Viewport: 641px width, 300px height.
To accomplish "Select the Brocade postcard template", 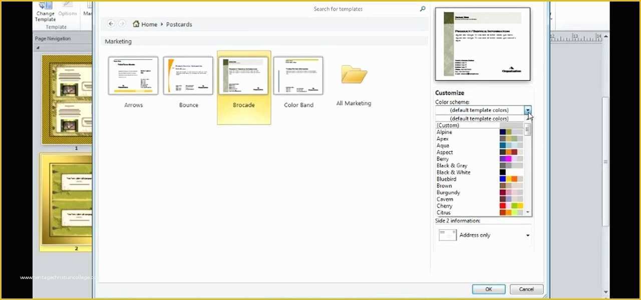I will 244,87.
